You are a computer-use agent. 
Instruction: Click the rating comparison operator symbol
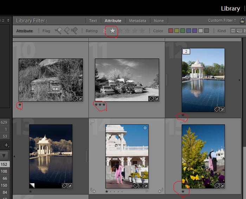point(104,31)
